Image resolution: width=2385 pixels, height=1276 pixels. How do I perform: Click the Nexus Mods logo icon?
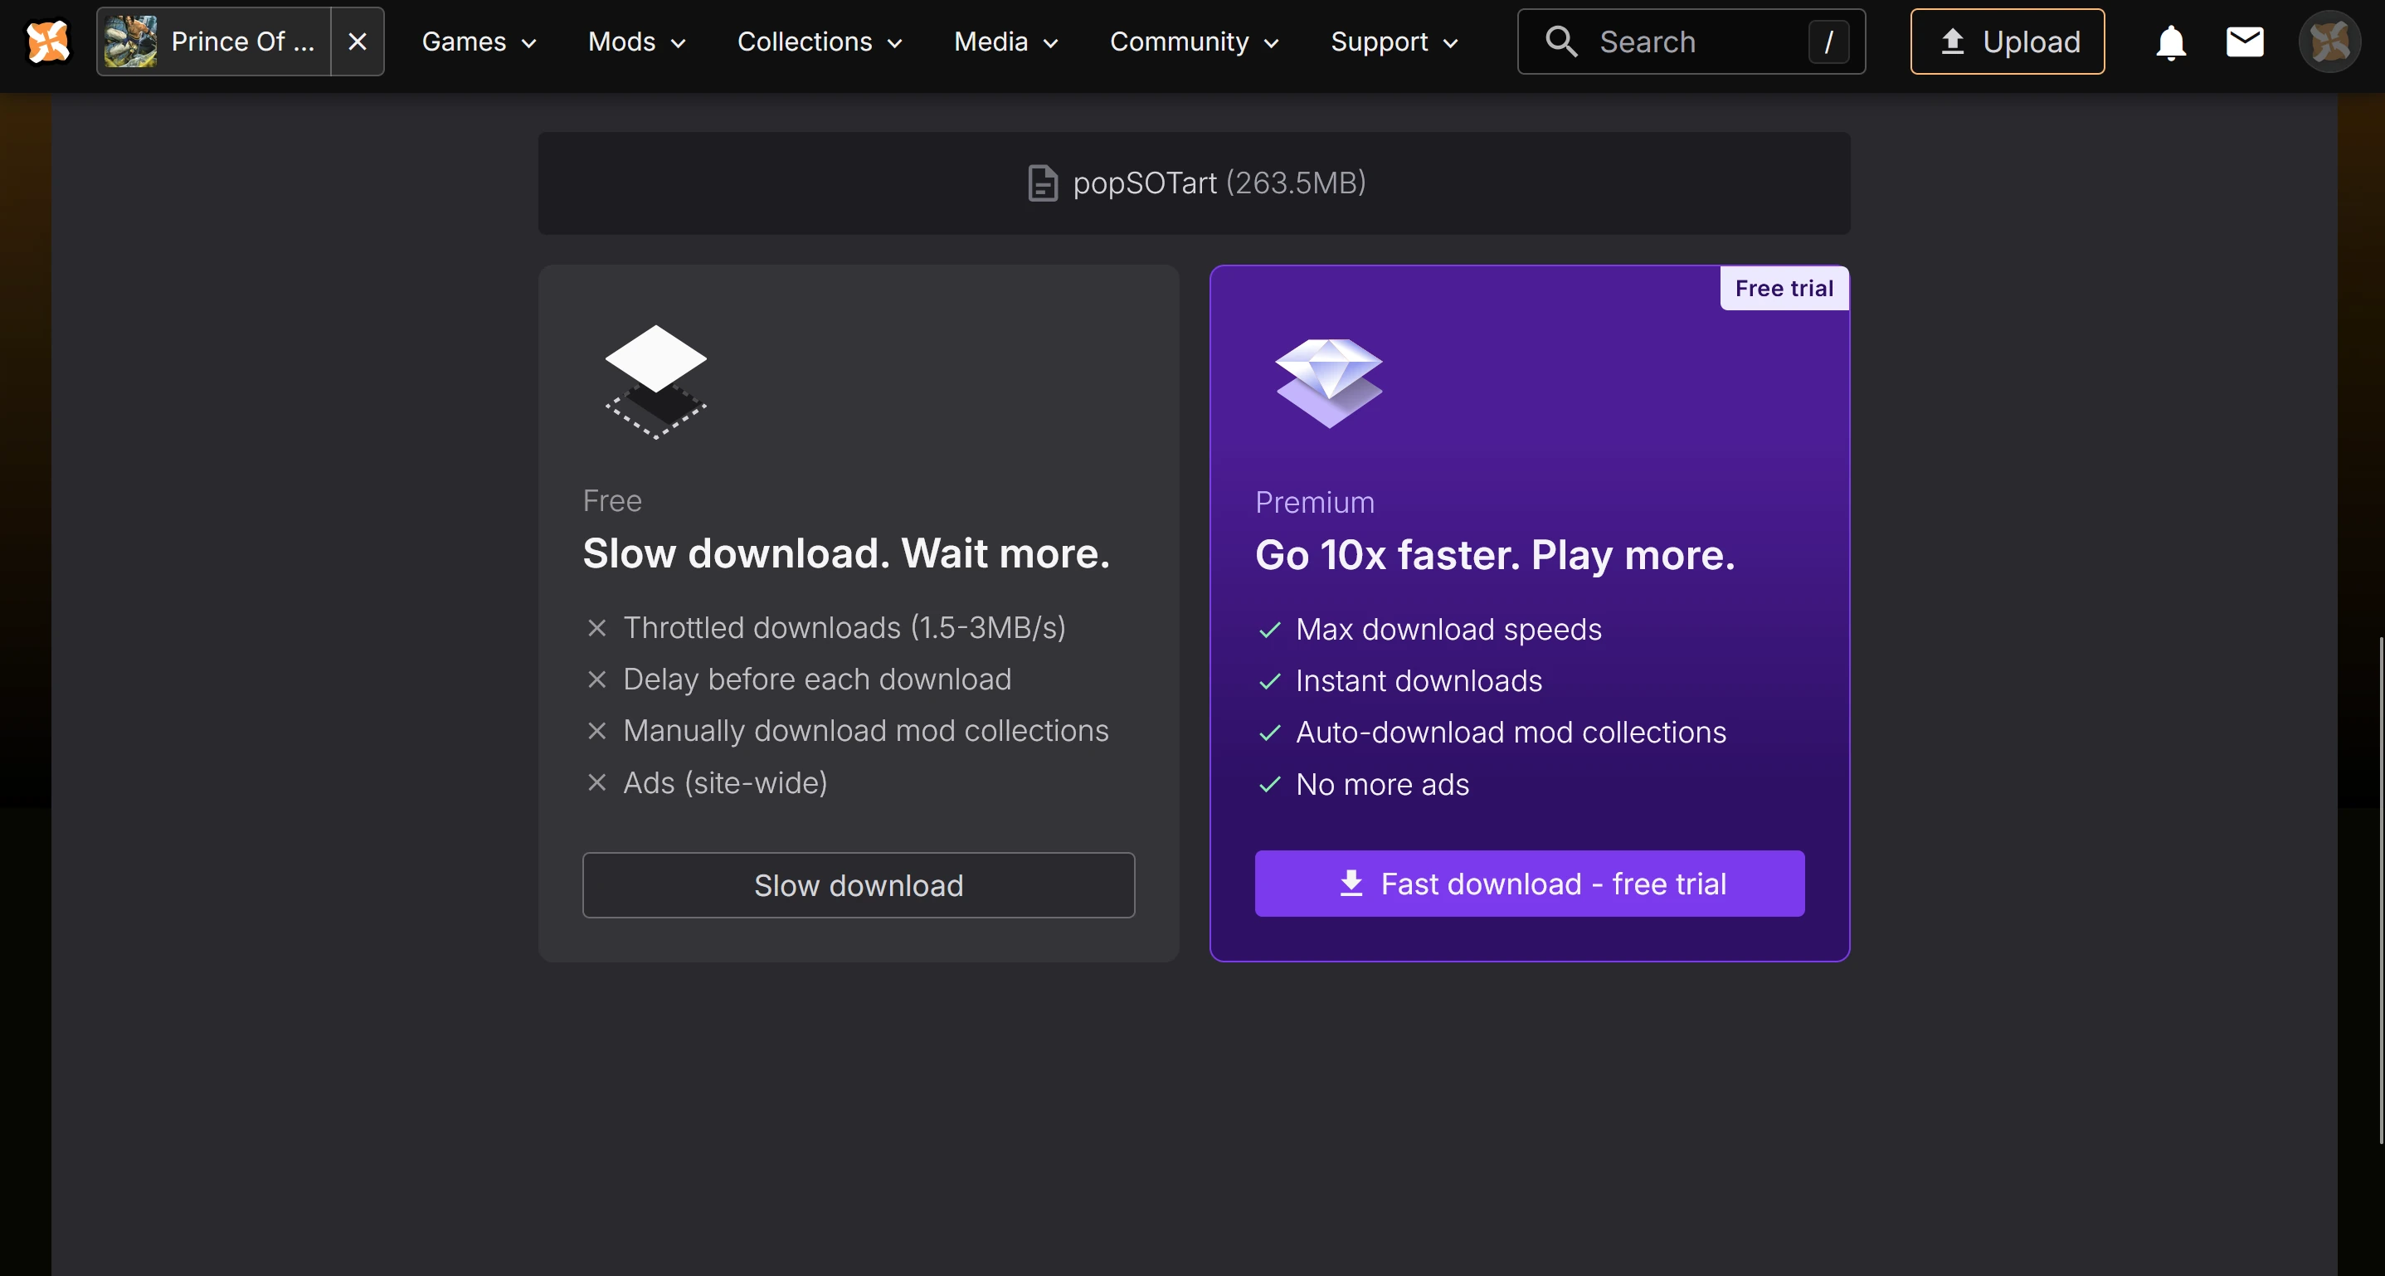click(48, 41)
